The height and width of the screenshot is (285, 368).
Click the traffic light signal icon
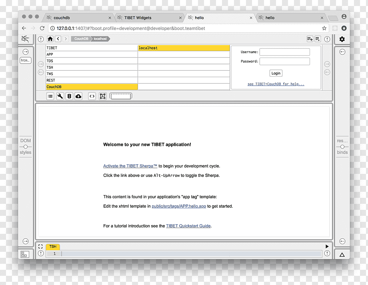tap(69, 96)
